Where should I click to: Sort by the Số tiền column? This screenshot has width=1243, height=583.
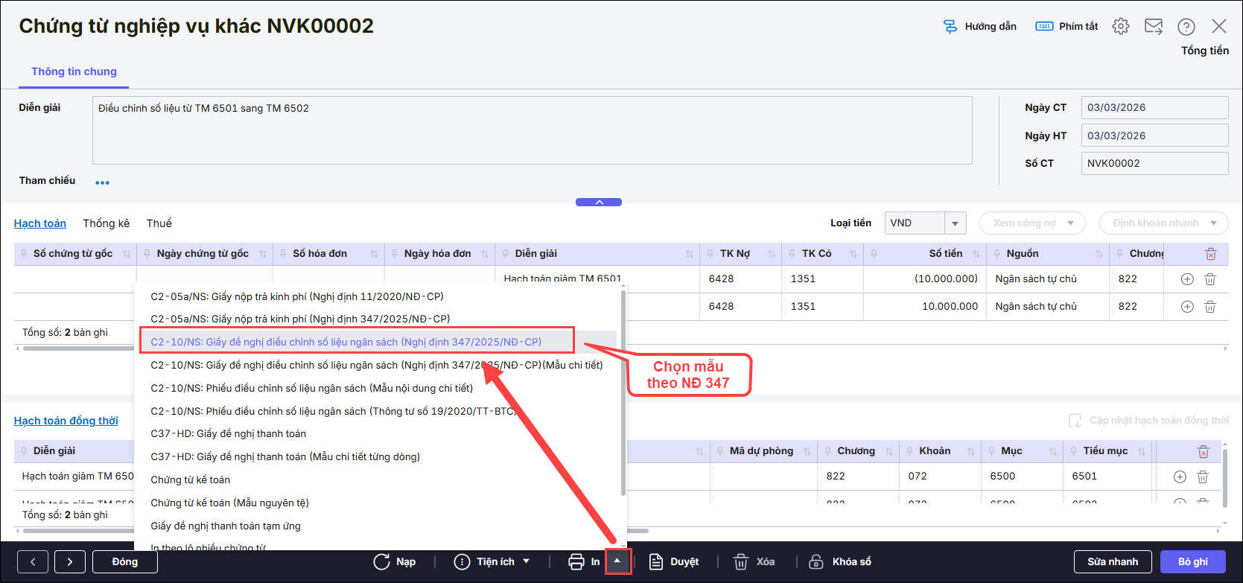pos(976,254)
